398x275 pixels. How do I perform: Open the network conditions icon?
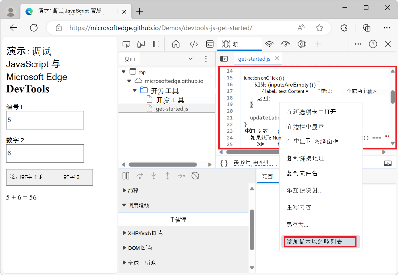[269, 44]
